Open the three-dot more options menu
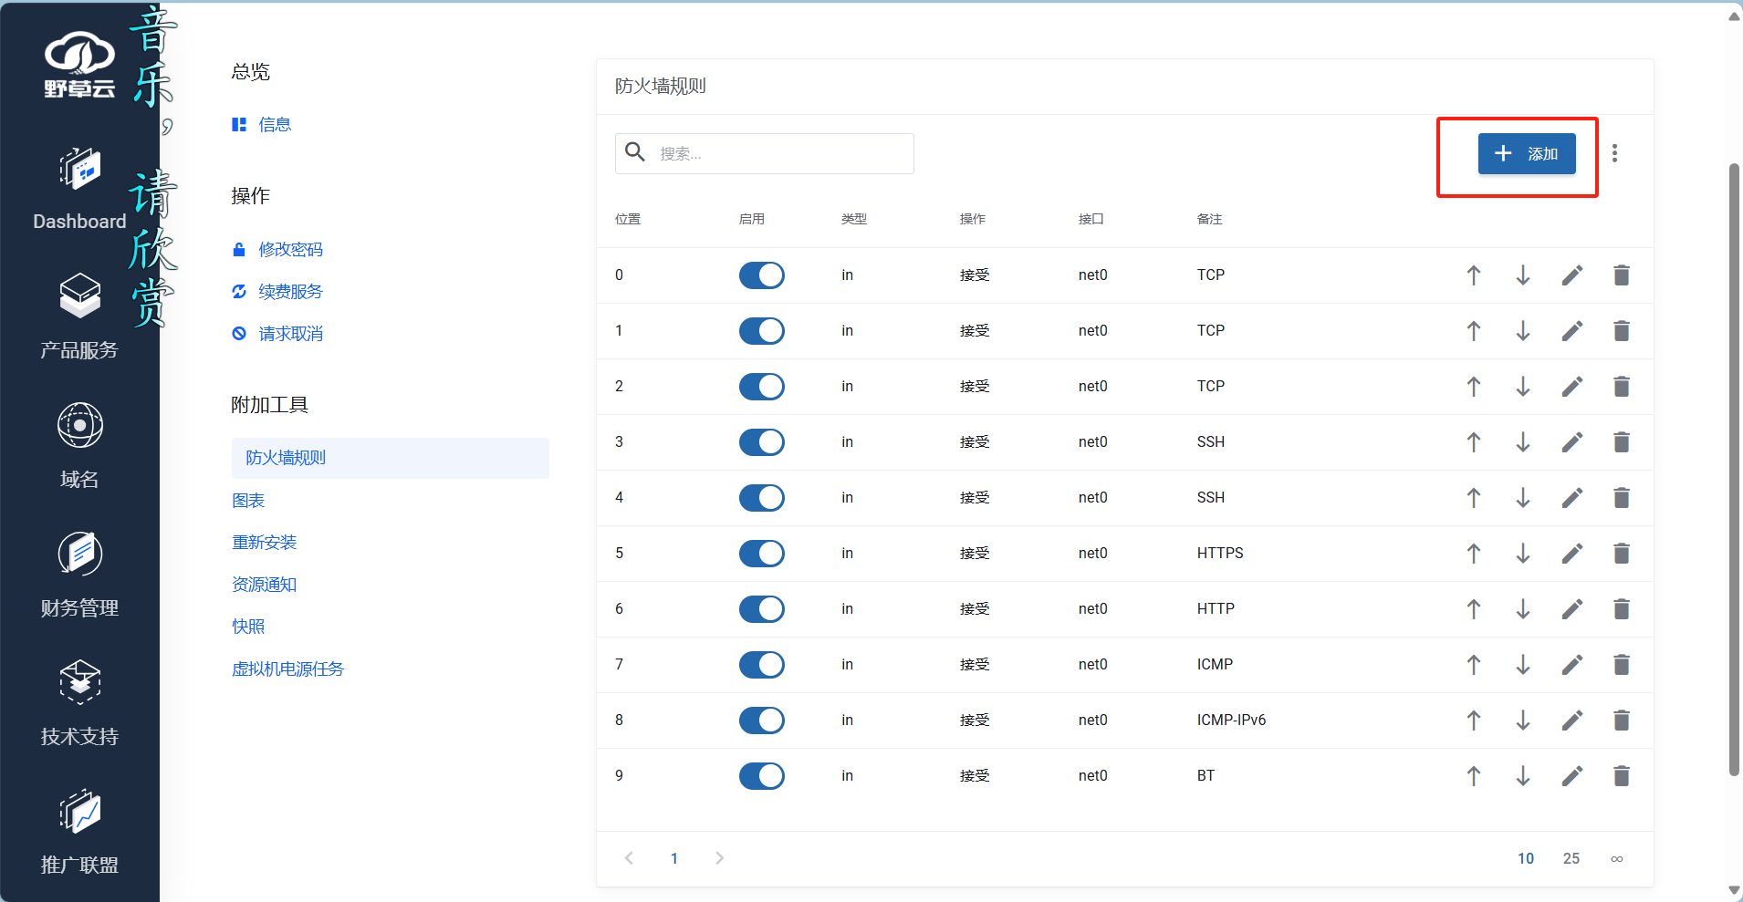This screenshot has width=1743, height=902. coord(1614,153)
